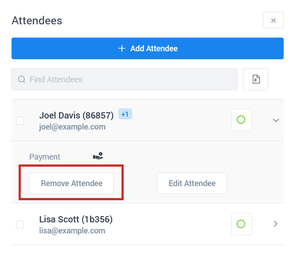
Task: Click the export attendees file icon
Action: (x=256, y=79)
